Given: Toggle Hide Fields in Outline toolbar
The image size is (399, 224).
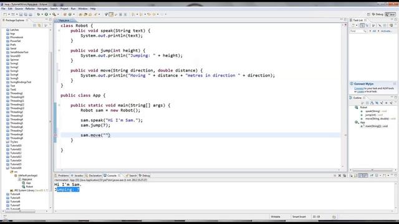Looking at the screenshot, I should pyautogui.click(x=377, y=103).
